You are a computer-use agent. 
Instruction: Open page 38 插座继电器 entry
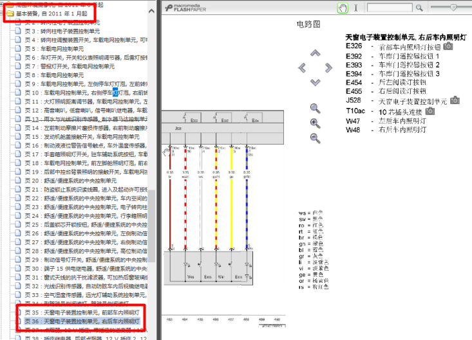tap(86, 338)
